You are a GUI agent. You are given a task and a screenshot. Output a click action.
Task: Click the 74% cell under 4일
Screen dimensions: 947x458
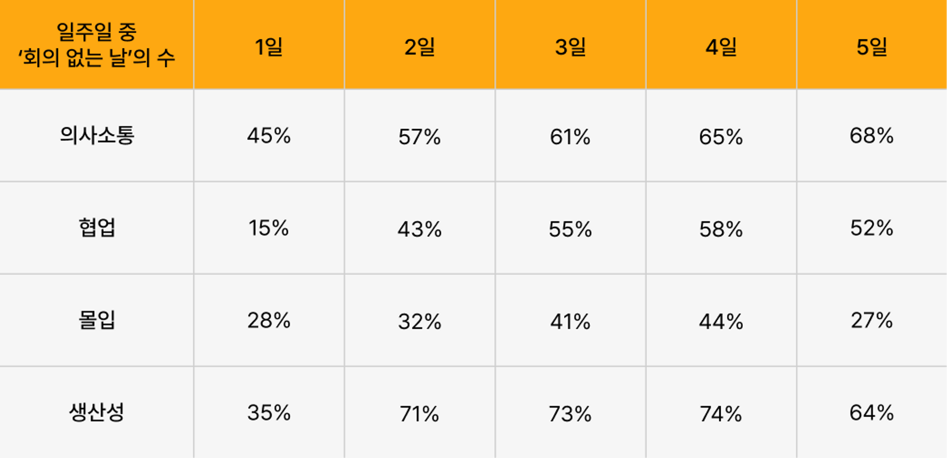[721, 412]
